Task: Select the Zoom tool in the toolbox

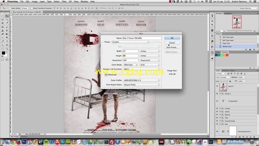Action: click(7, 49)
